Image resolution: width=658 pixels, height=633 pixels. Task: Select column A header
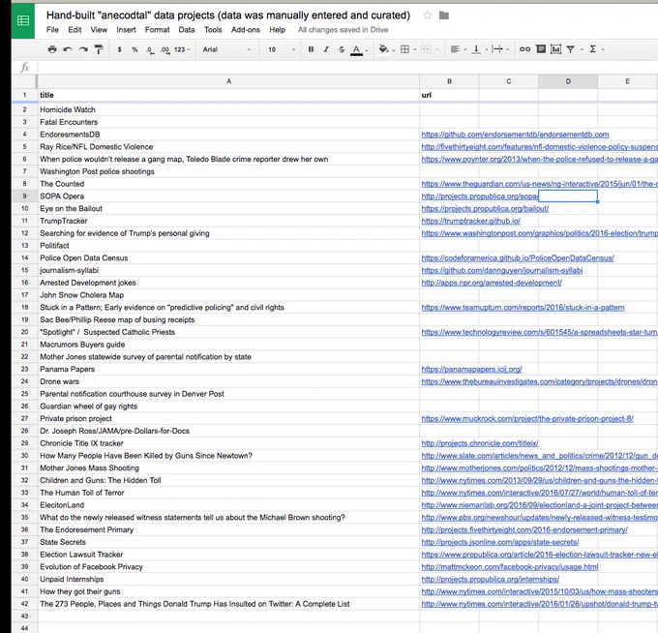[228, 81]
